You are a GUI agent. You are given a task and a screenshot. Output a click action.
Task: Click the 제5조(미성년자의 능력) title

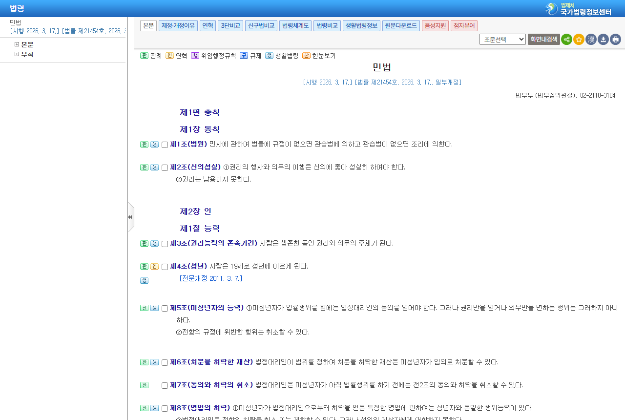point(207,308)
